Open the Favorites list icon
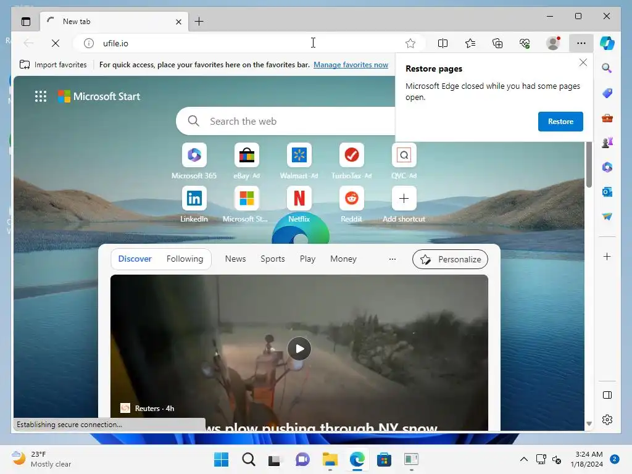This screenshot has width=632, height=474. [470, 43]
